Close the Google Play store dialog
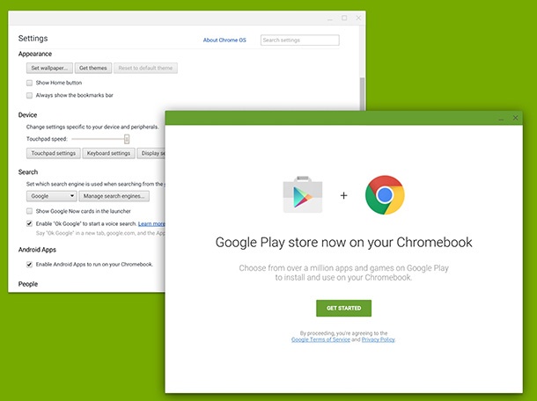537x401 pixels. (515, 118)
